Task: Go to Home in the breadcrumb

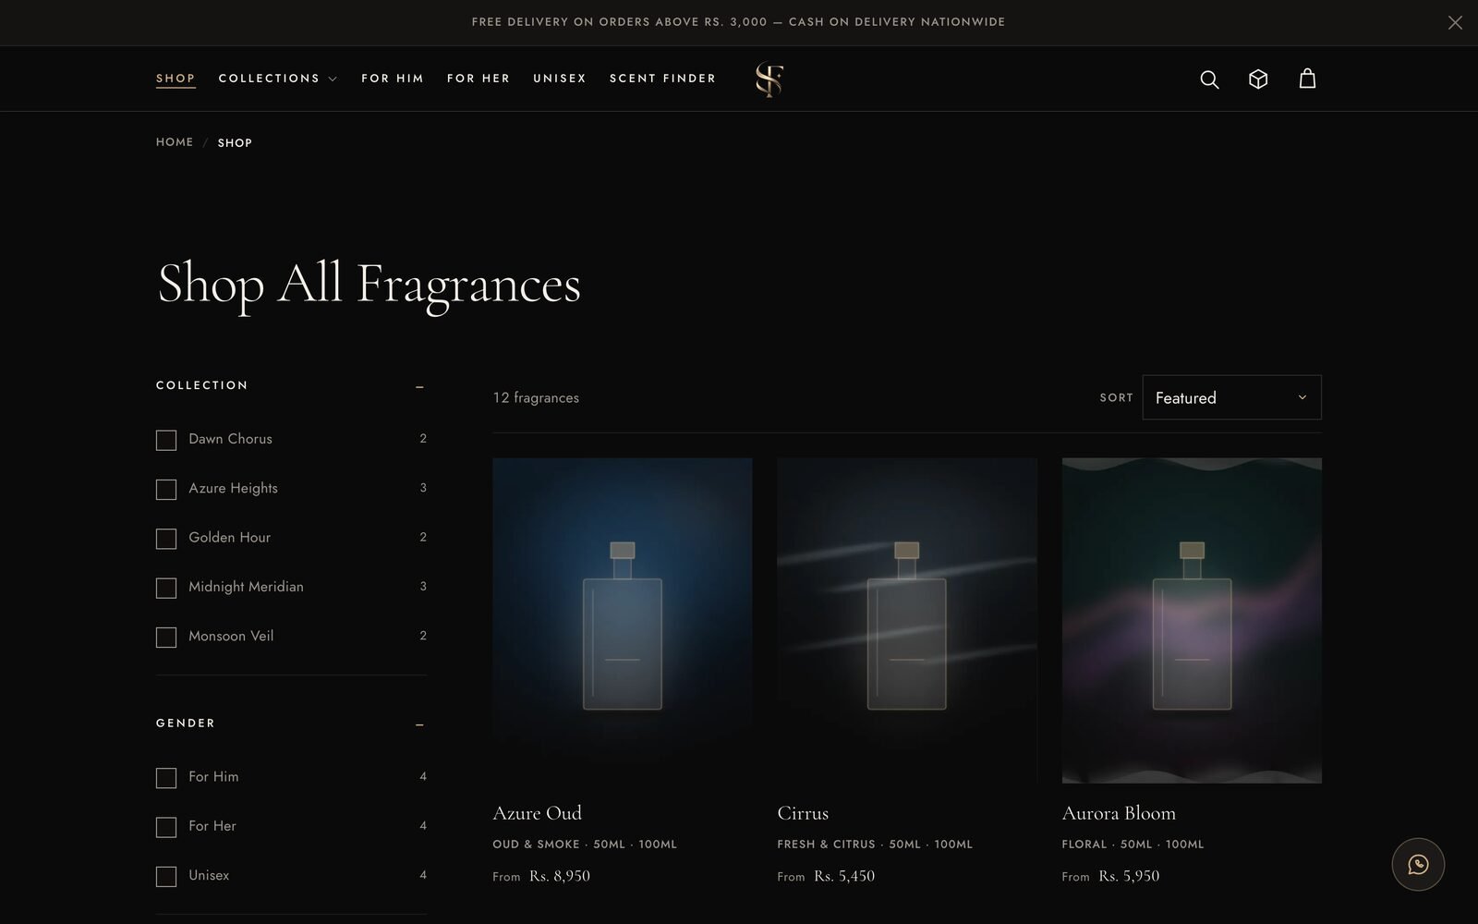Action: [175, 142]
